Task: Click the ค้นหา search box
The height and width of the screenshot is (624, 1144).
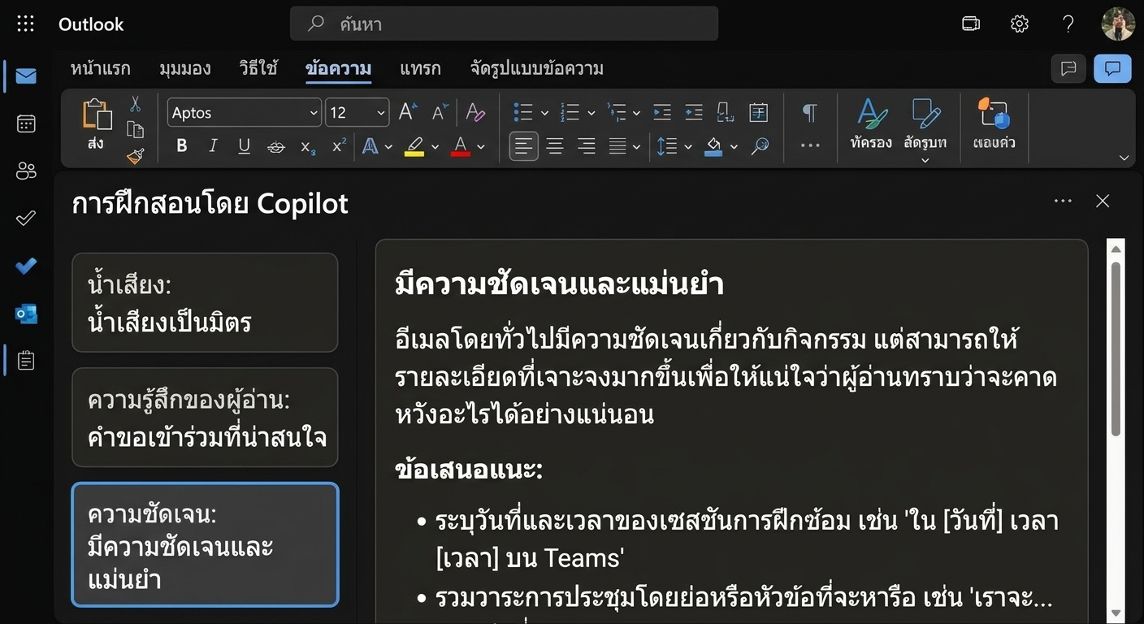Action: (x=504, y=24)
